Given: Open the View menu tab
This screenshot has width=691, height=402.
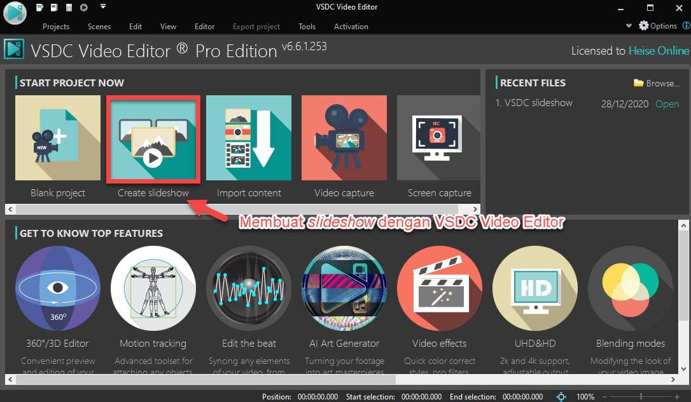Looking at the screenshot, I should click(168, 27).
